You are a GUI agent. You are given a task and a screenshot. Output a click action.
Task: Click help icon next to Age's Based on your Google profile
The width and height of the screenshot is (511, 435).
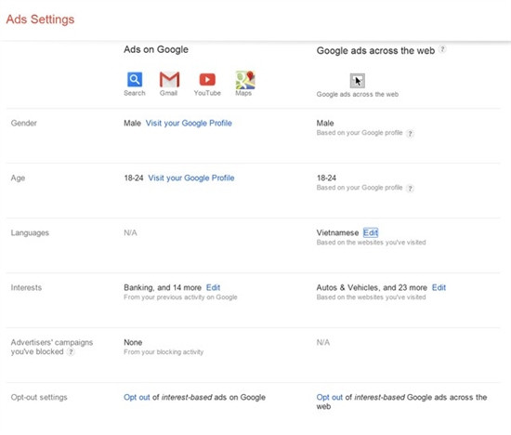coord(411,188)
